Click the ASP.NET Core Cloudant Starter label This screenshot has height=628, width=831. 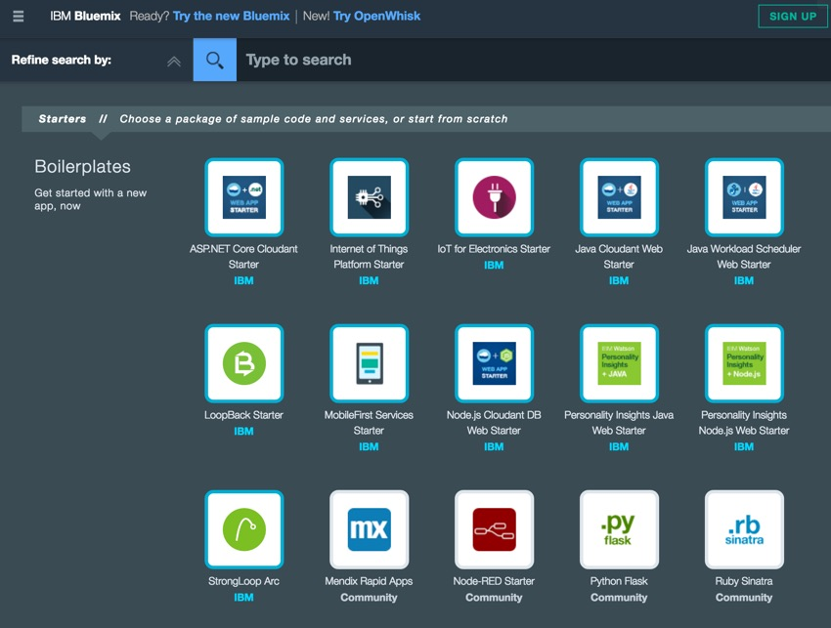click(243, 256)
